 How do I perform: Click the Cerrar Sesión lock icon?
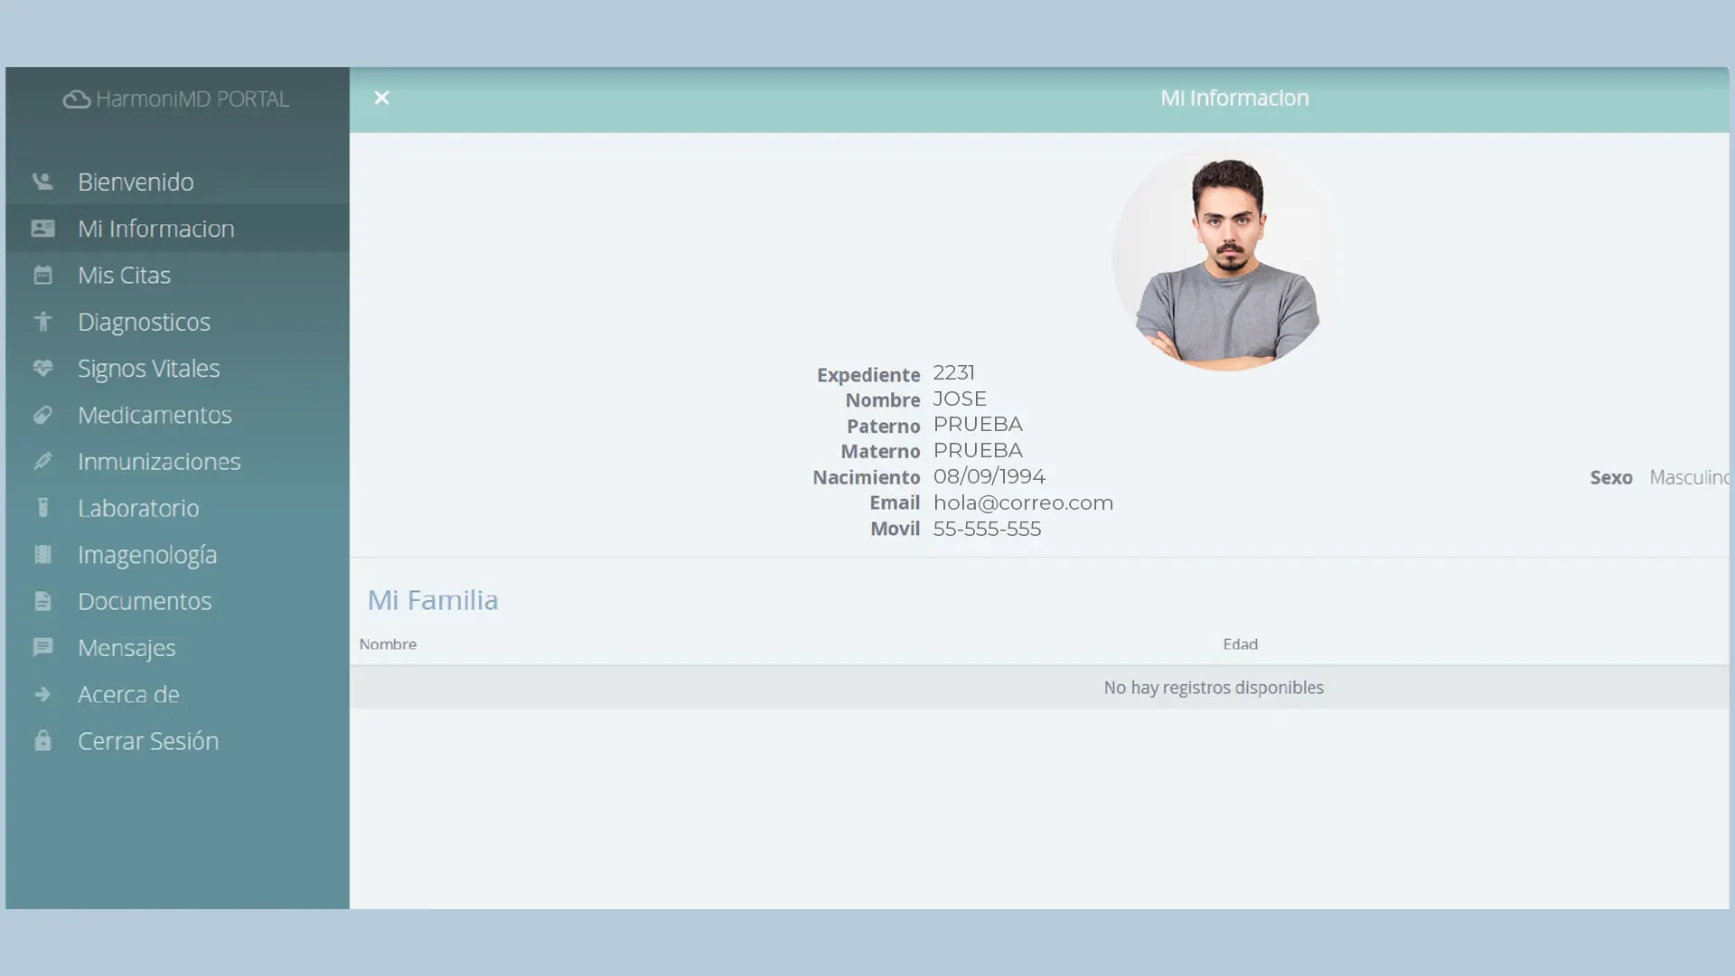[42, 740]
